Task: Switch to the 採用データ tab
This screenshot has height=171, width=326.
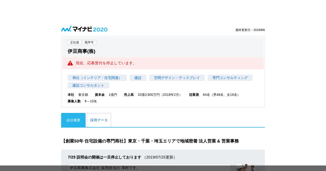Action: [99, 120]
